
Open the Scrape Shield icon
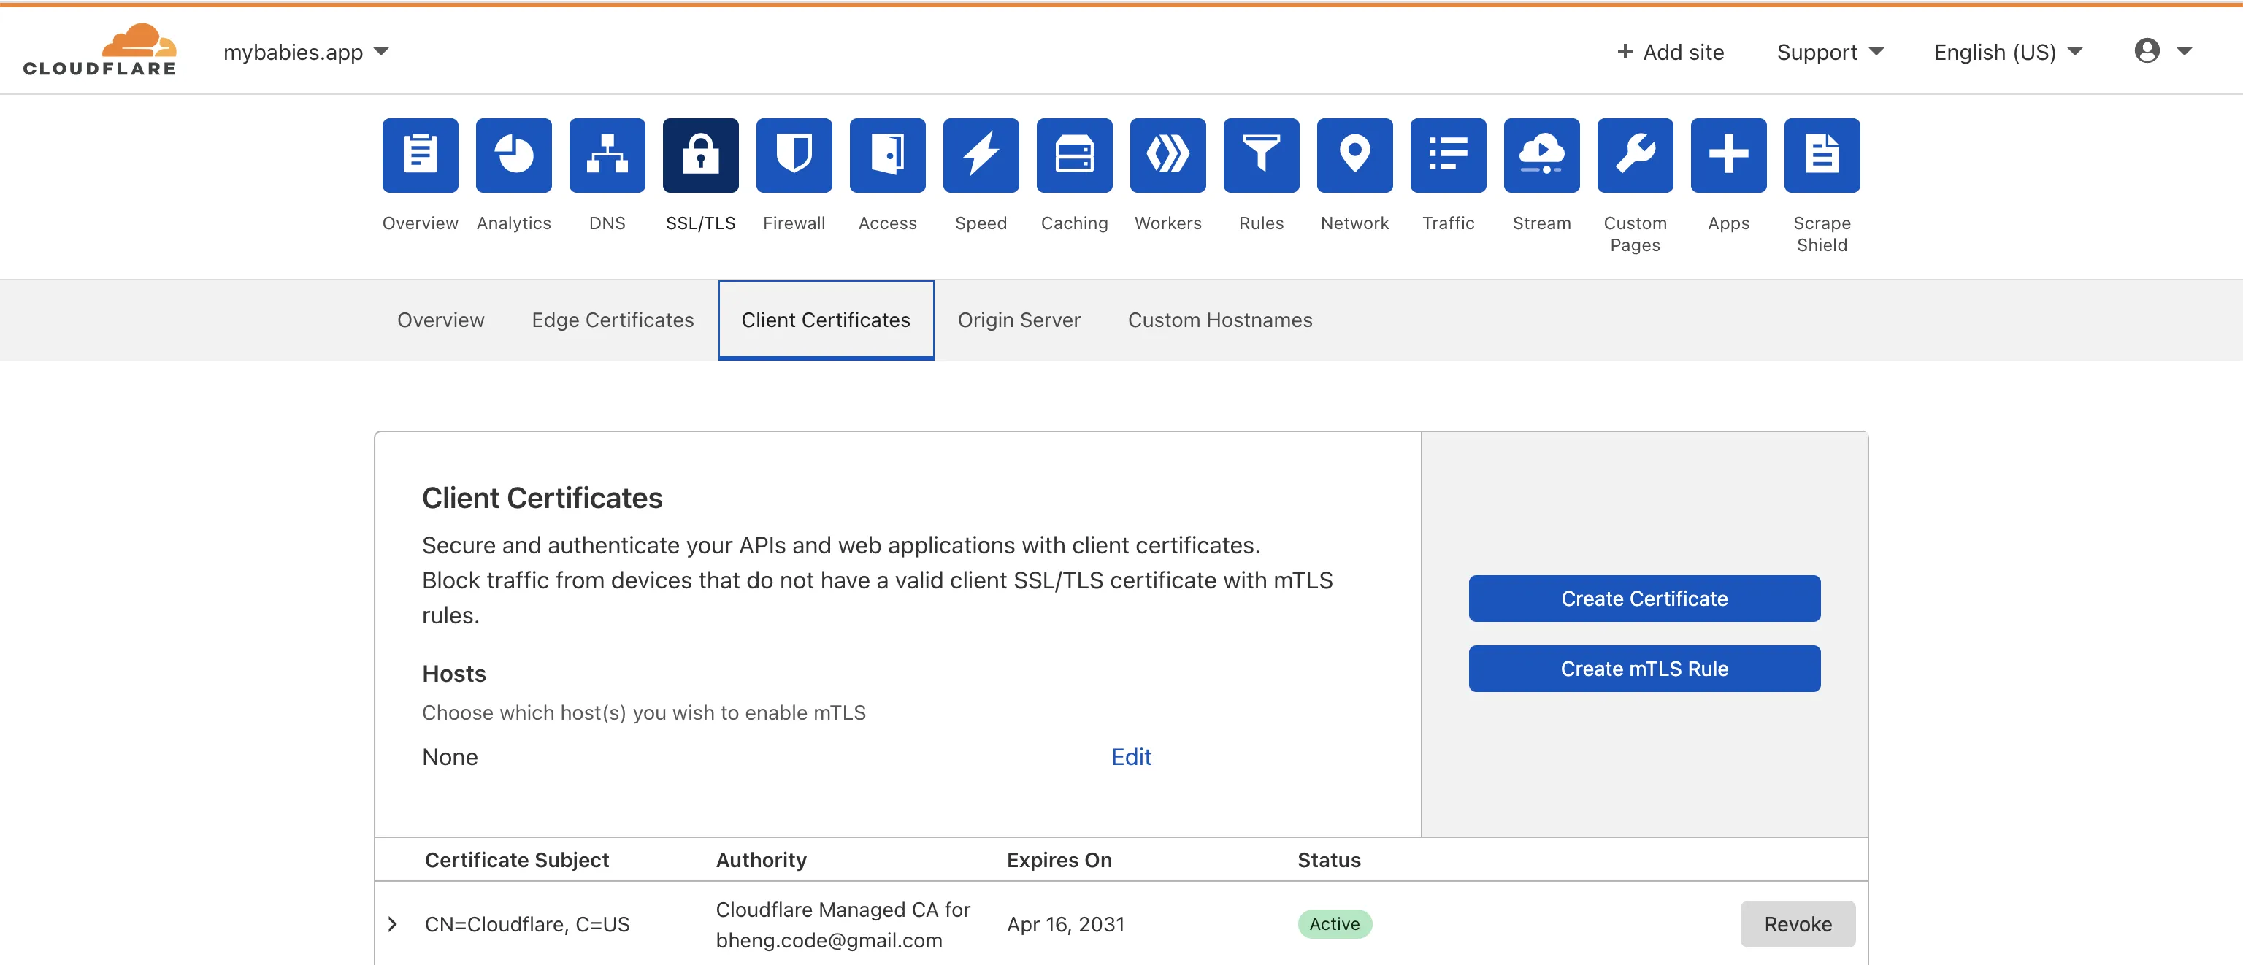click(1821, 155)
